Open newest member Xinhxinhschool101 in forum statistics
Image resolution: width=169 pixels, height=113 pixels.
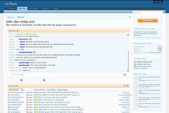point(155,53)
